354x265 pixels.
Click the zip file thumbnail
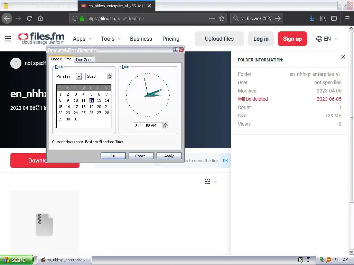44,224
